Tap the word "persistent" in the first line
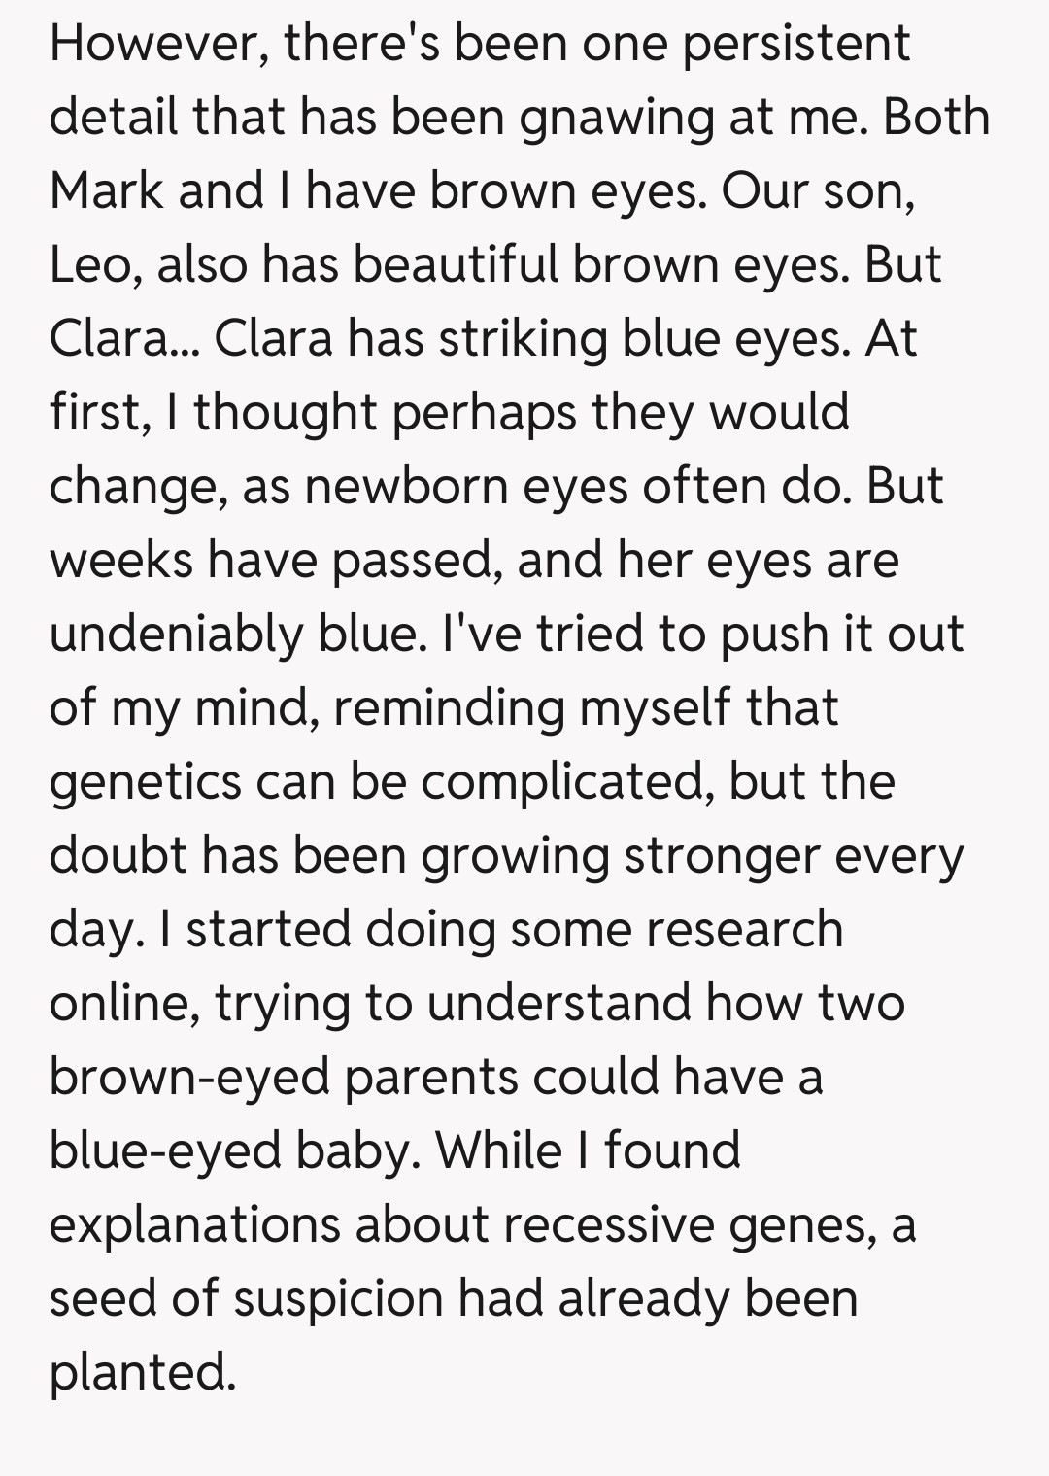This screenshot has width=1049, height=1476. pos(796,43)
